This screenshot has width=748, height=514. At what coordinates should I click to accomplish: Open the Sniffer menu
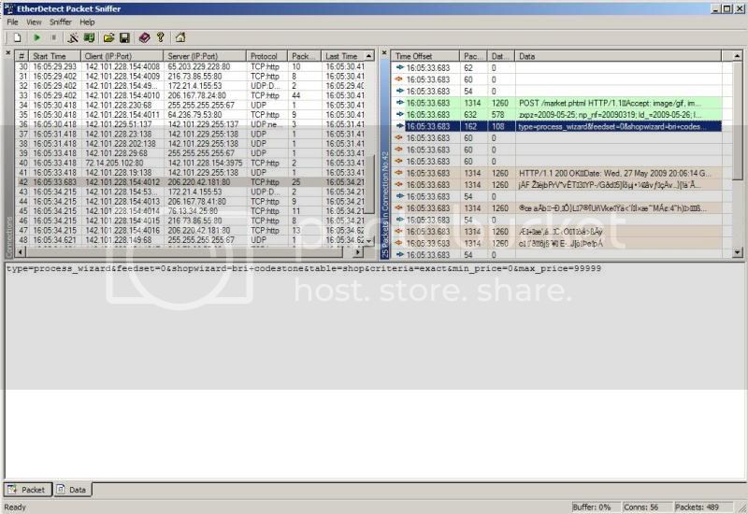coord(61,21)
